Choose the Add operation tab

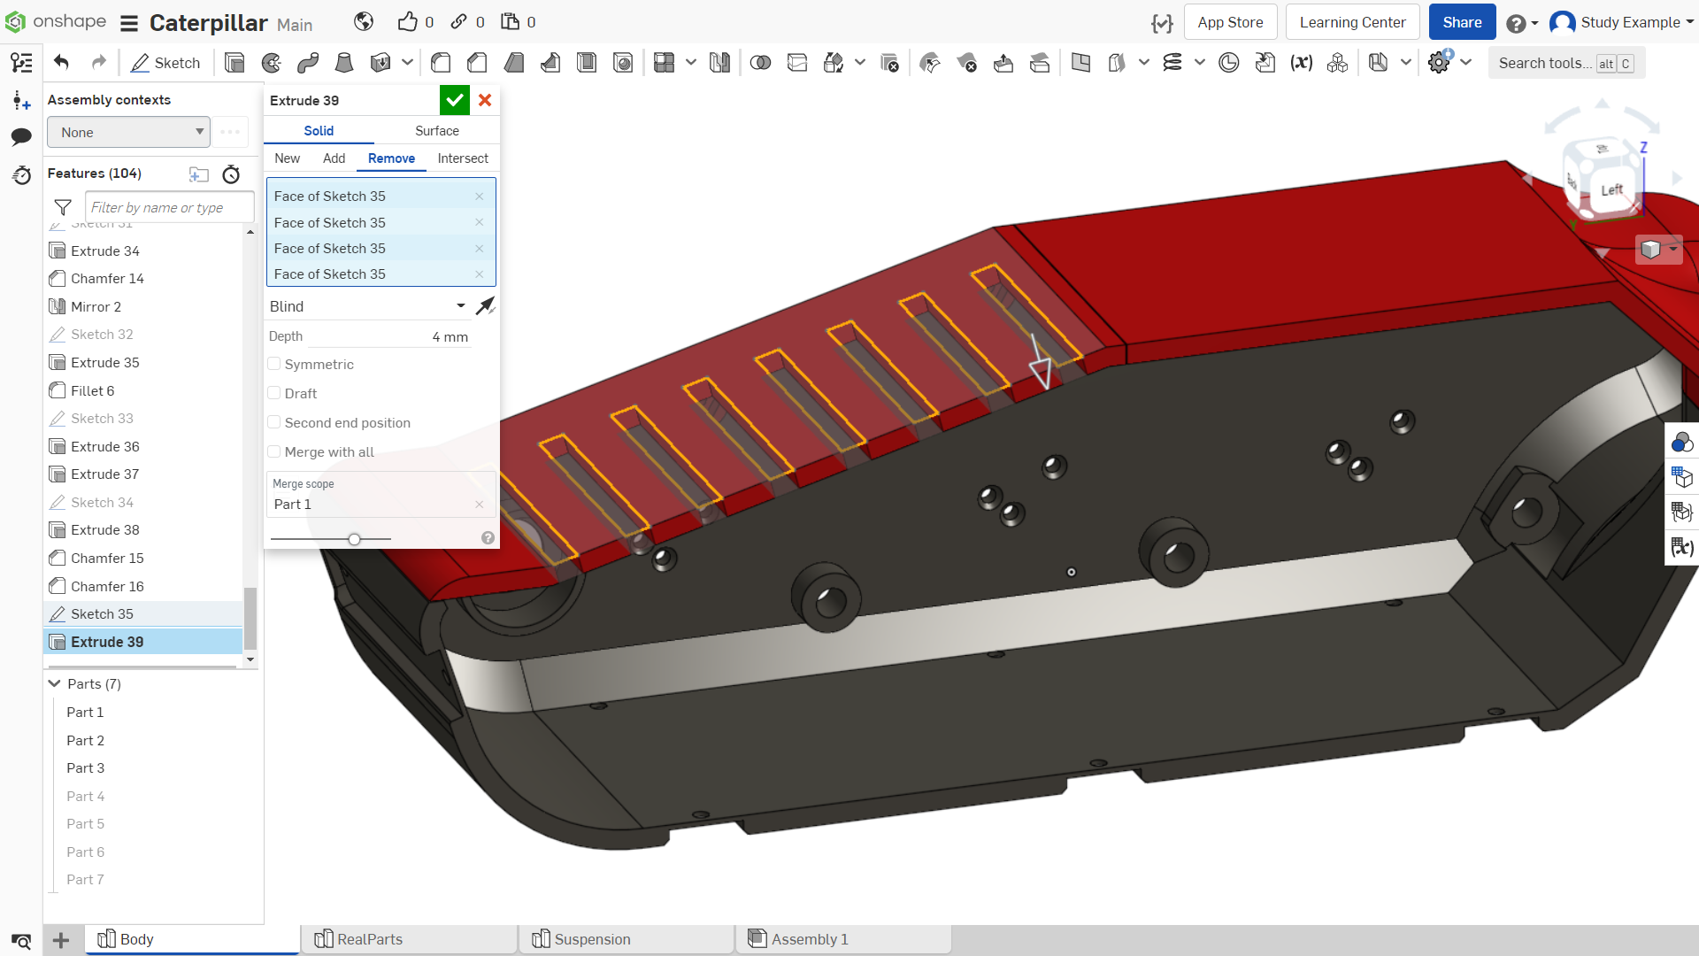(334, 158)
